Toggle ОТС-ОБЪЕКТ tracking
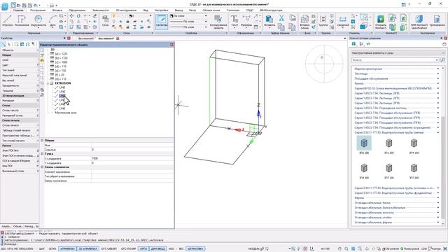The height and width of the screenshot is (252, 448). click(109, 249)
